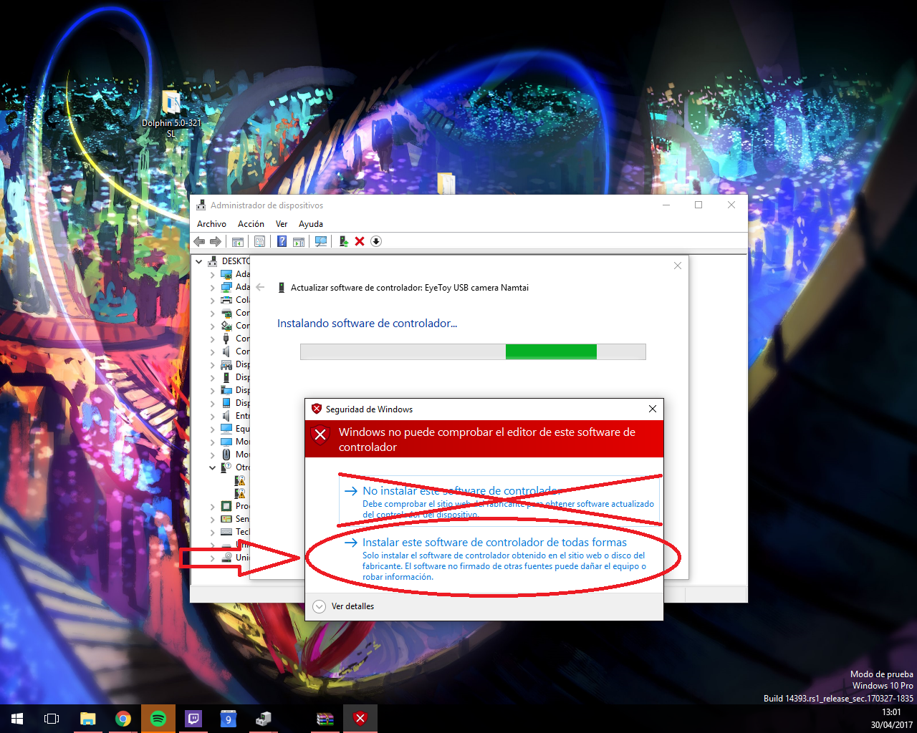Screen dimensions: 917x733
Task: Select the Device Manager icon in the taskbar
Action: coord(264,719)
